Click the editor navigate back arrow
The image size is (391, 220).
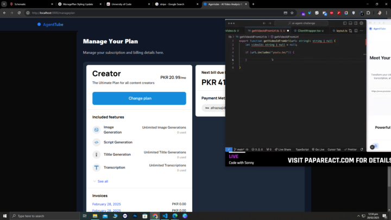[x=264, y=23]
